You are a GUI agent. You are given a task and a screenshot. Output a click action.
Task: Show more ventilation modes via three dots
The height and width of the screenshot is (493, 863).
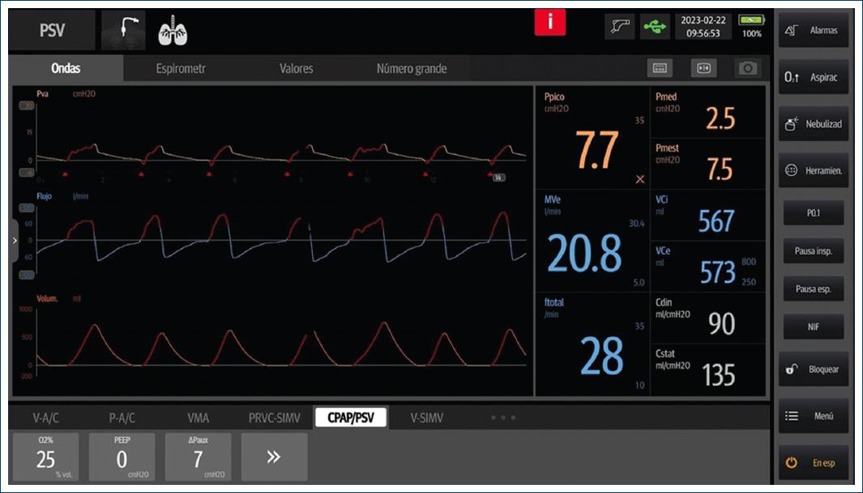coord(502,418)
